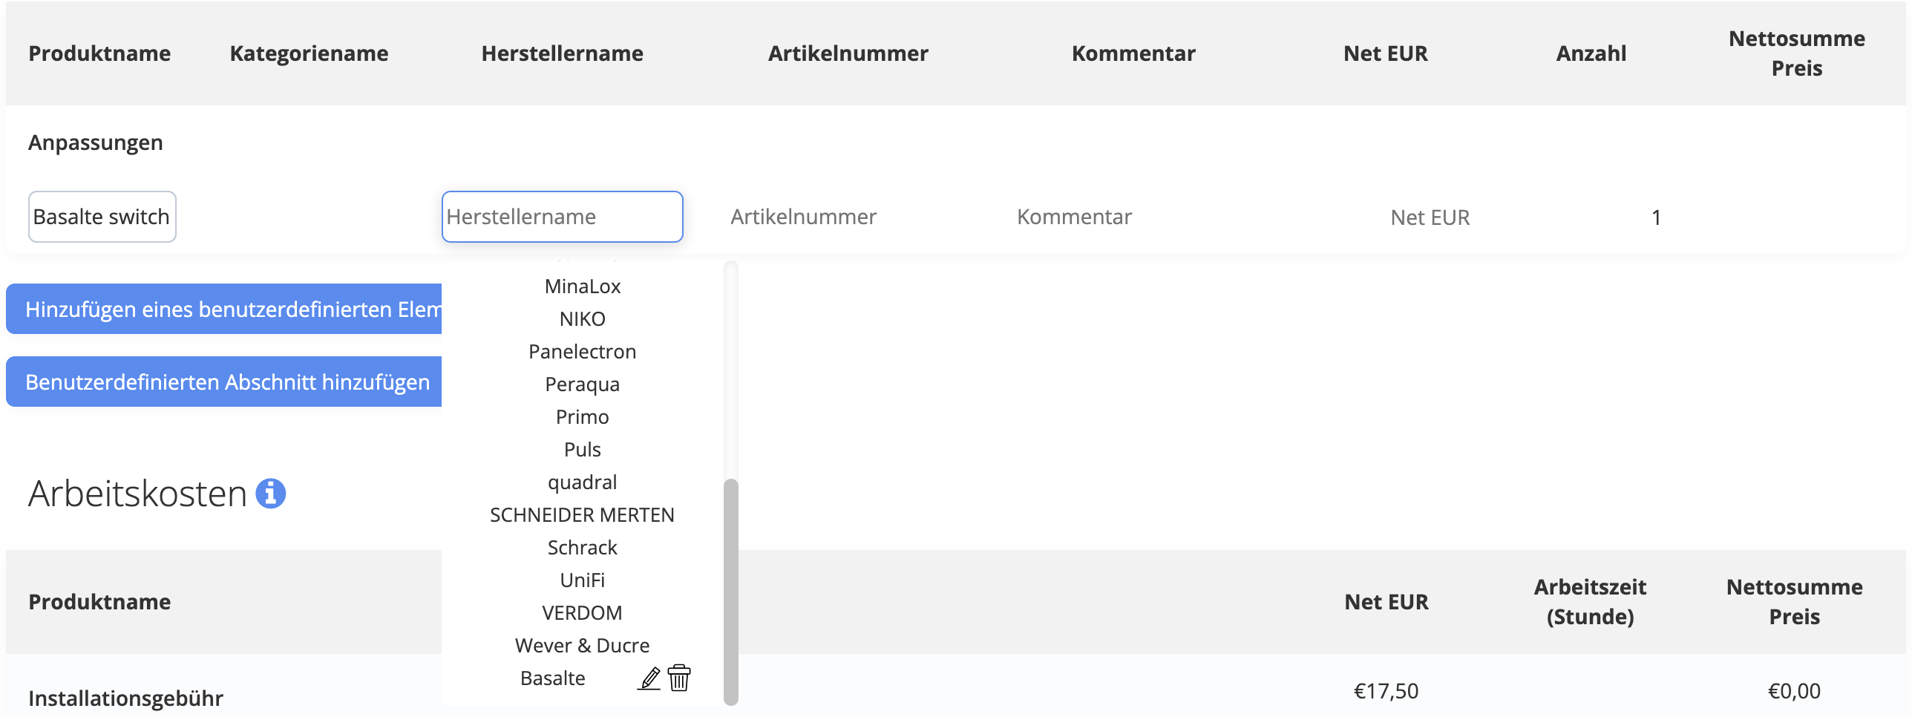The image size is (1912, 717).
Task: Select Peraqua from the dropdown options
Action: click(582, 384)
